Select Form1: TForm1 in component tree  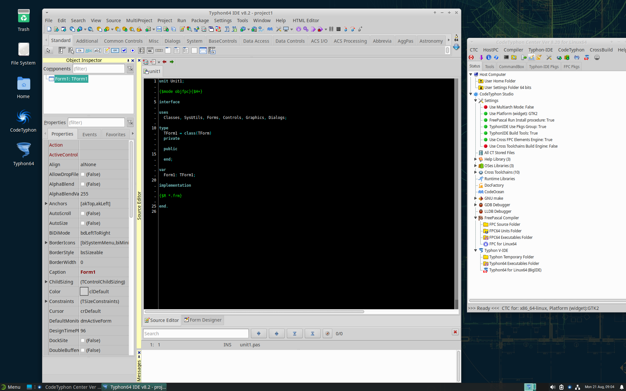tap(71, 79)
